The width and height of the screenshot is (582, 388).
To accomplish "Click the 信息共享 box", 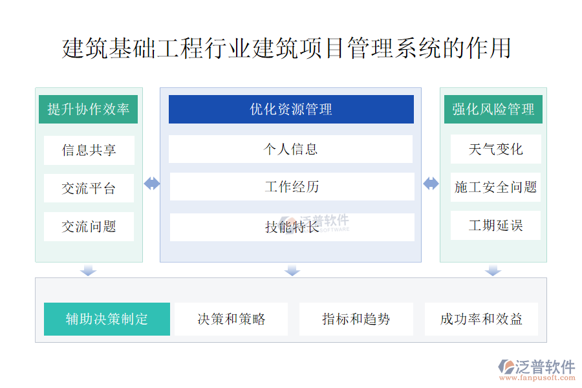I will click(89, 150).
